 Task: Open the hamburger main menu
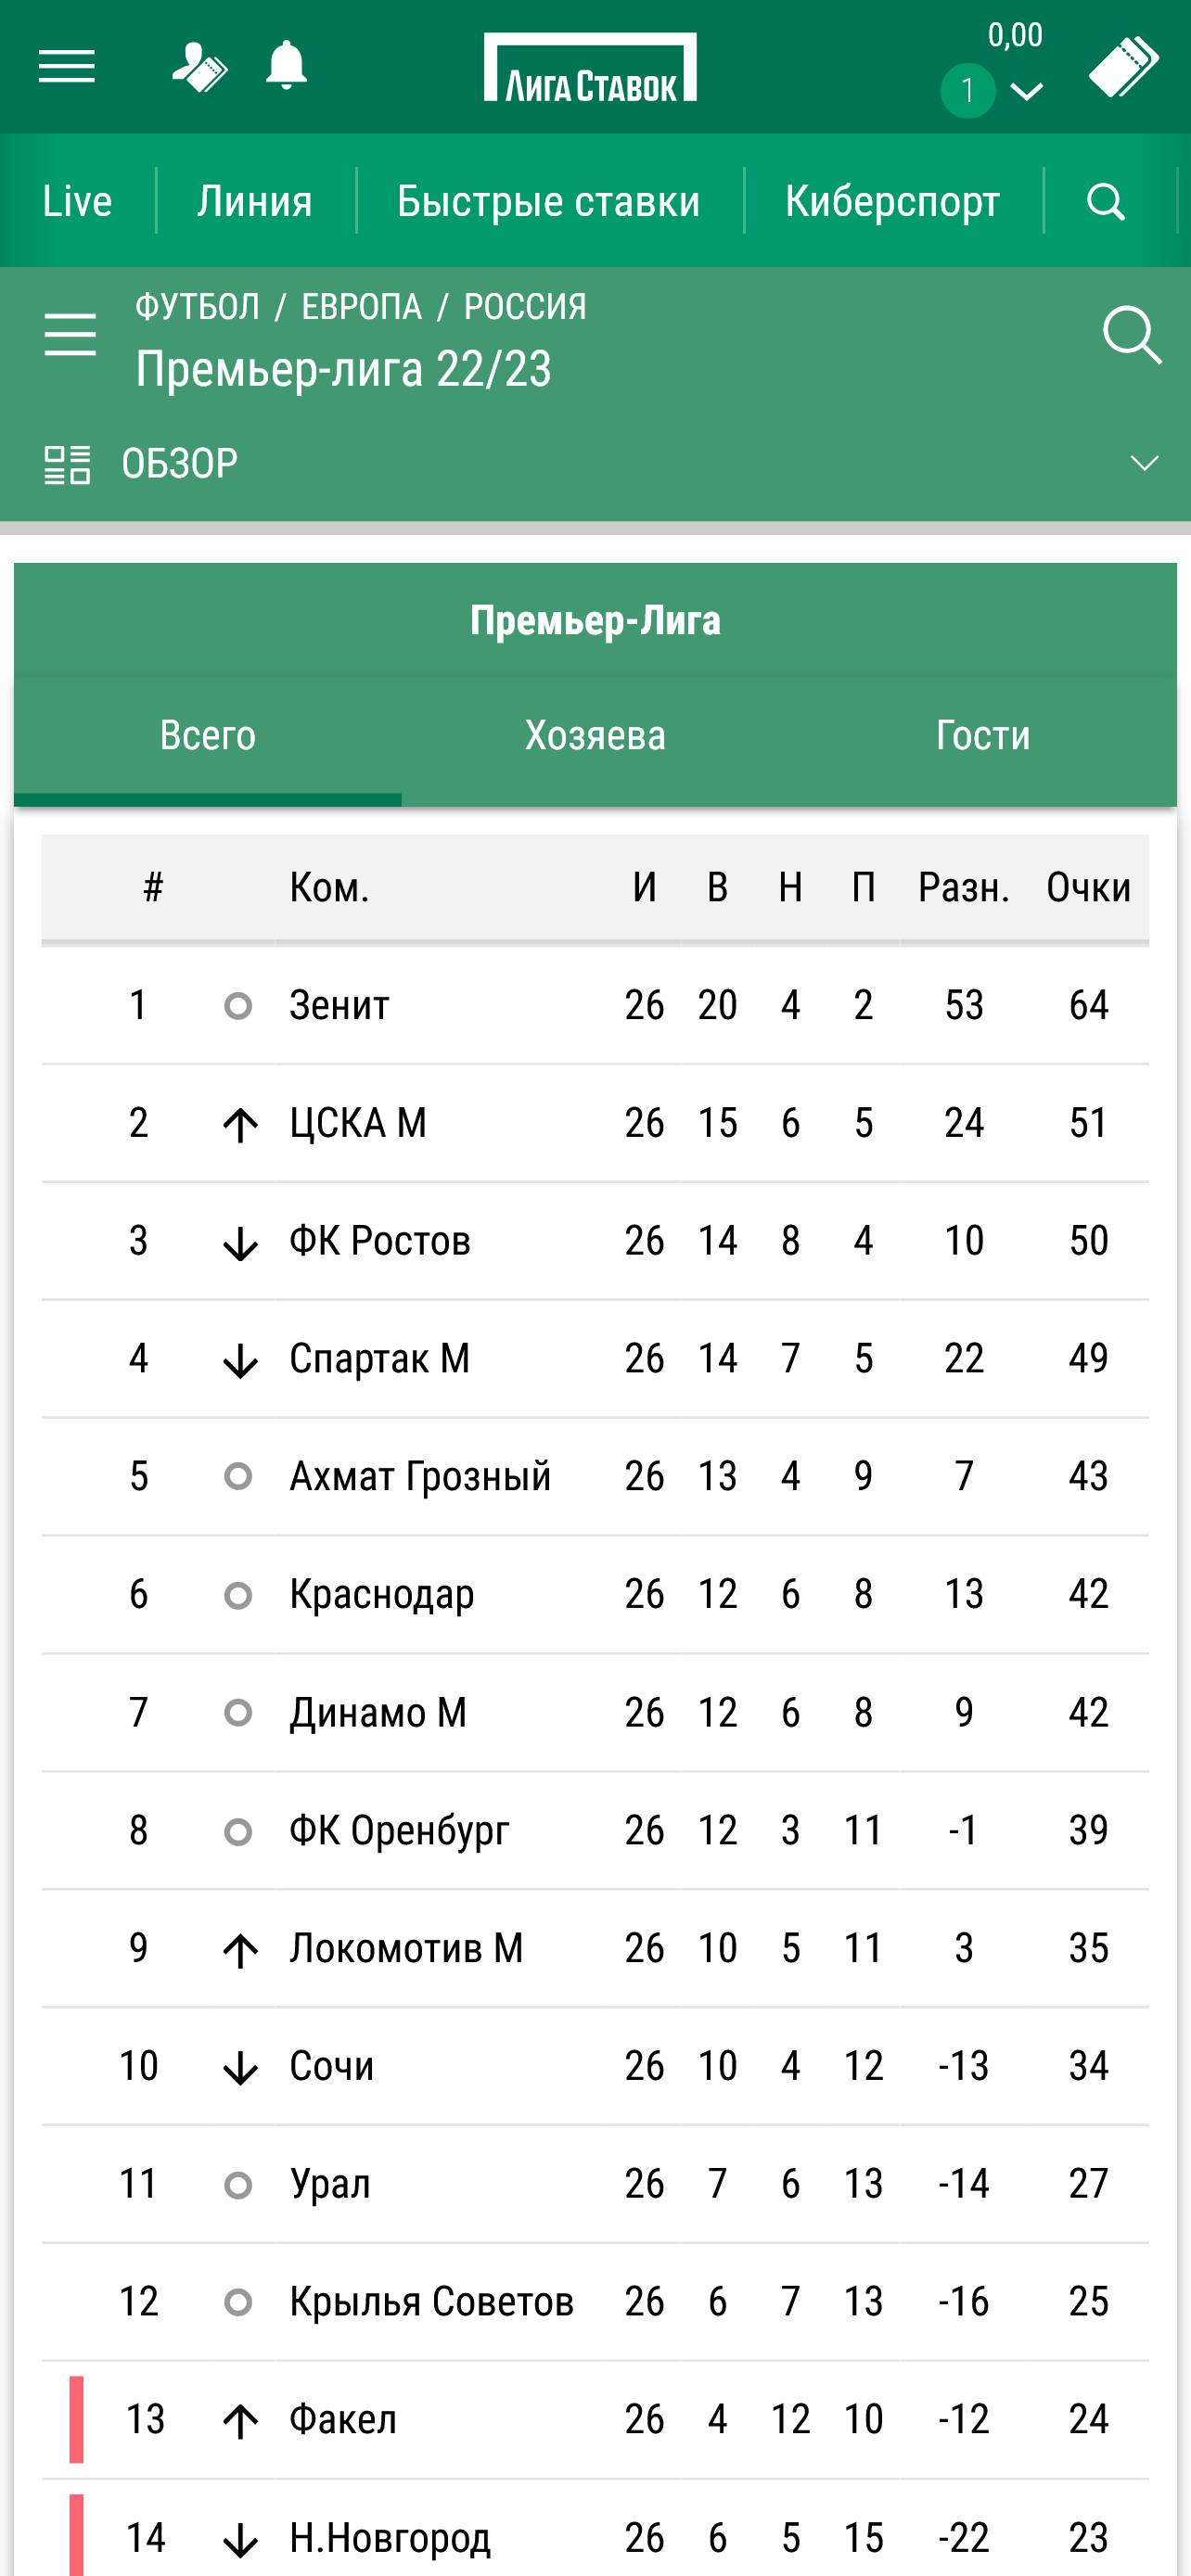[66, 67]
